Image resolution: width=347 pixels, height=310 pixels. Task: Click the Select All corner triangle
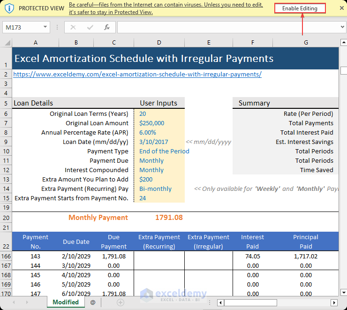click(8, 43)
